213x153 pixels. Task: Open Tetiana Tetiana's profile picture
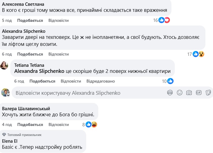pos(4,65)
